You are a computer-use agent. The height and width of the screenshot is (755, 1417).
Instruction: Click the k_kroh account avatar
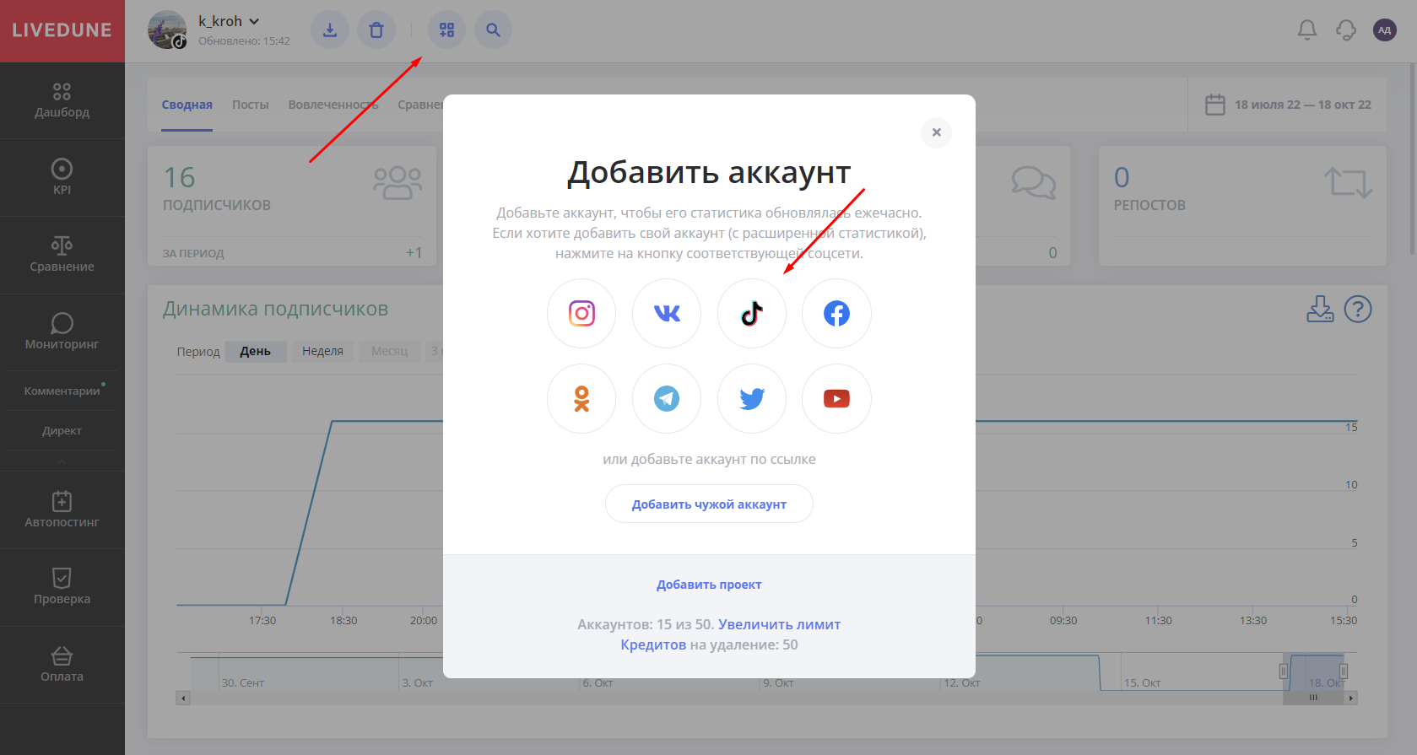[167, 30]
